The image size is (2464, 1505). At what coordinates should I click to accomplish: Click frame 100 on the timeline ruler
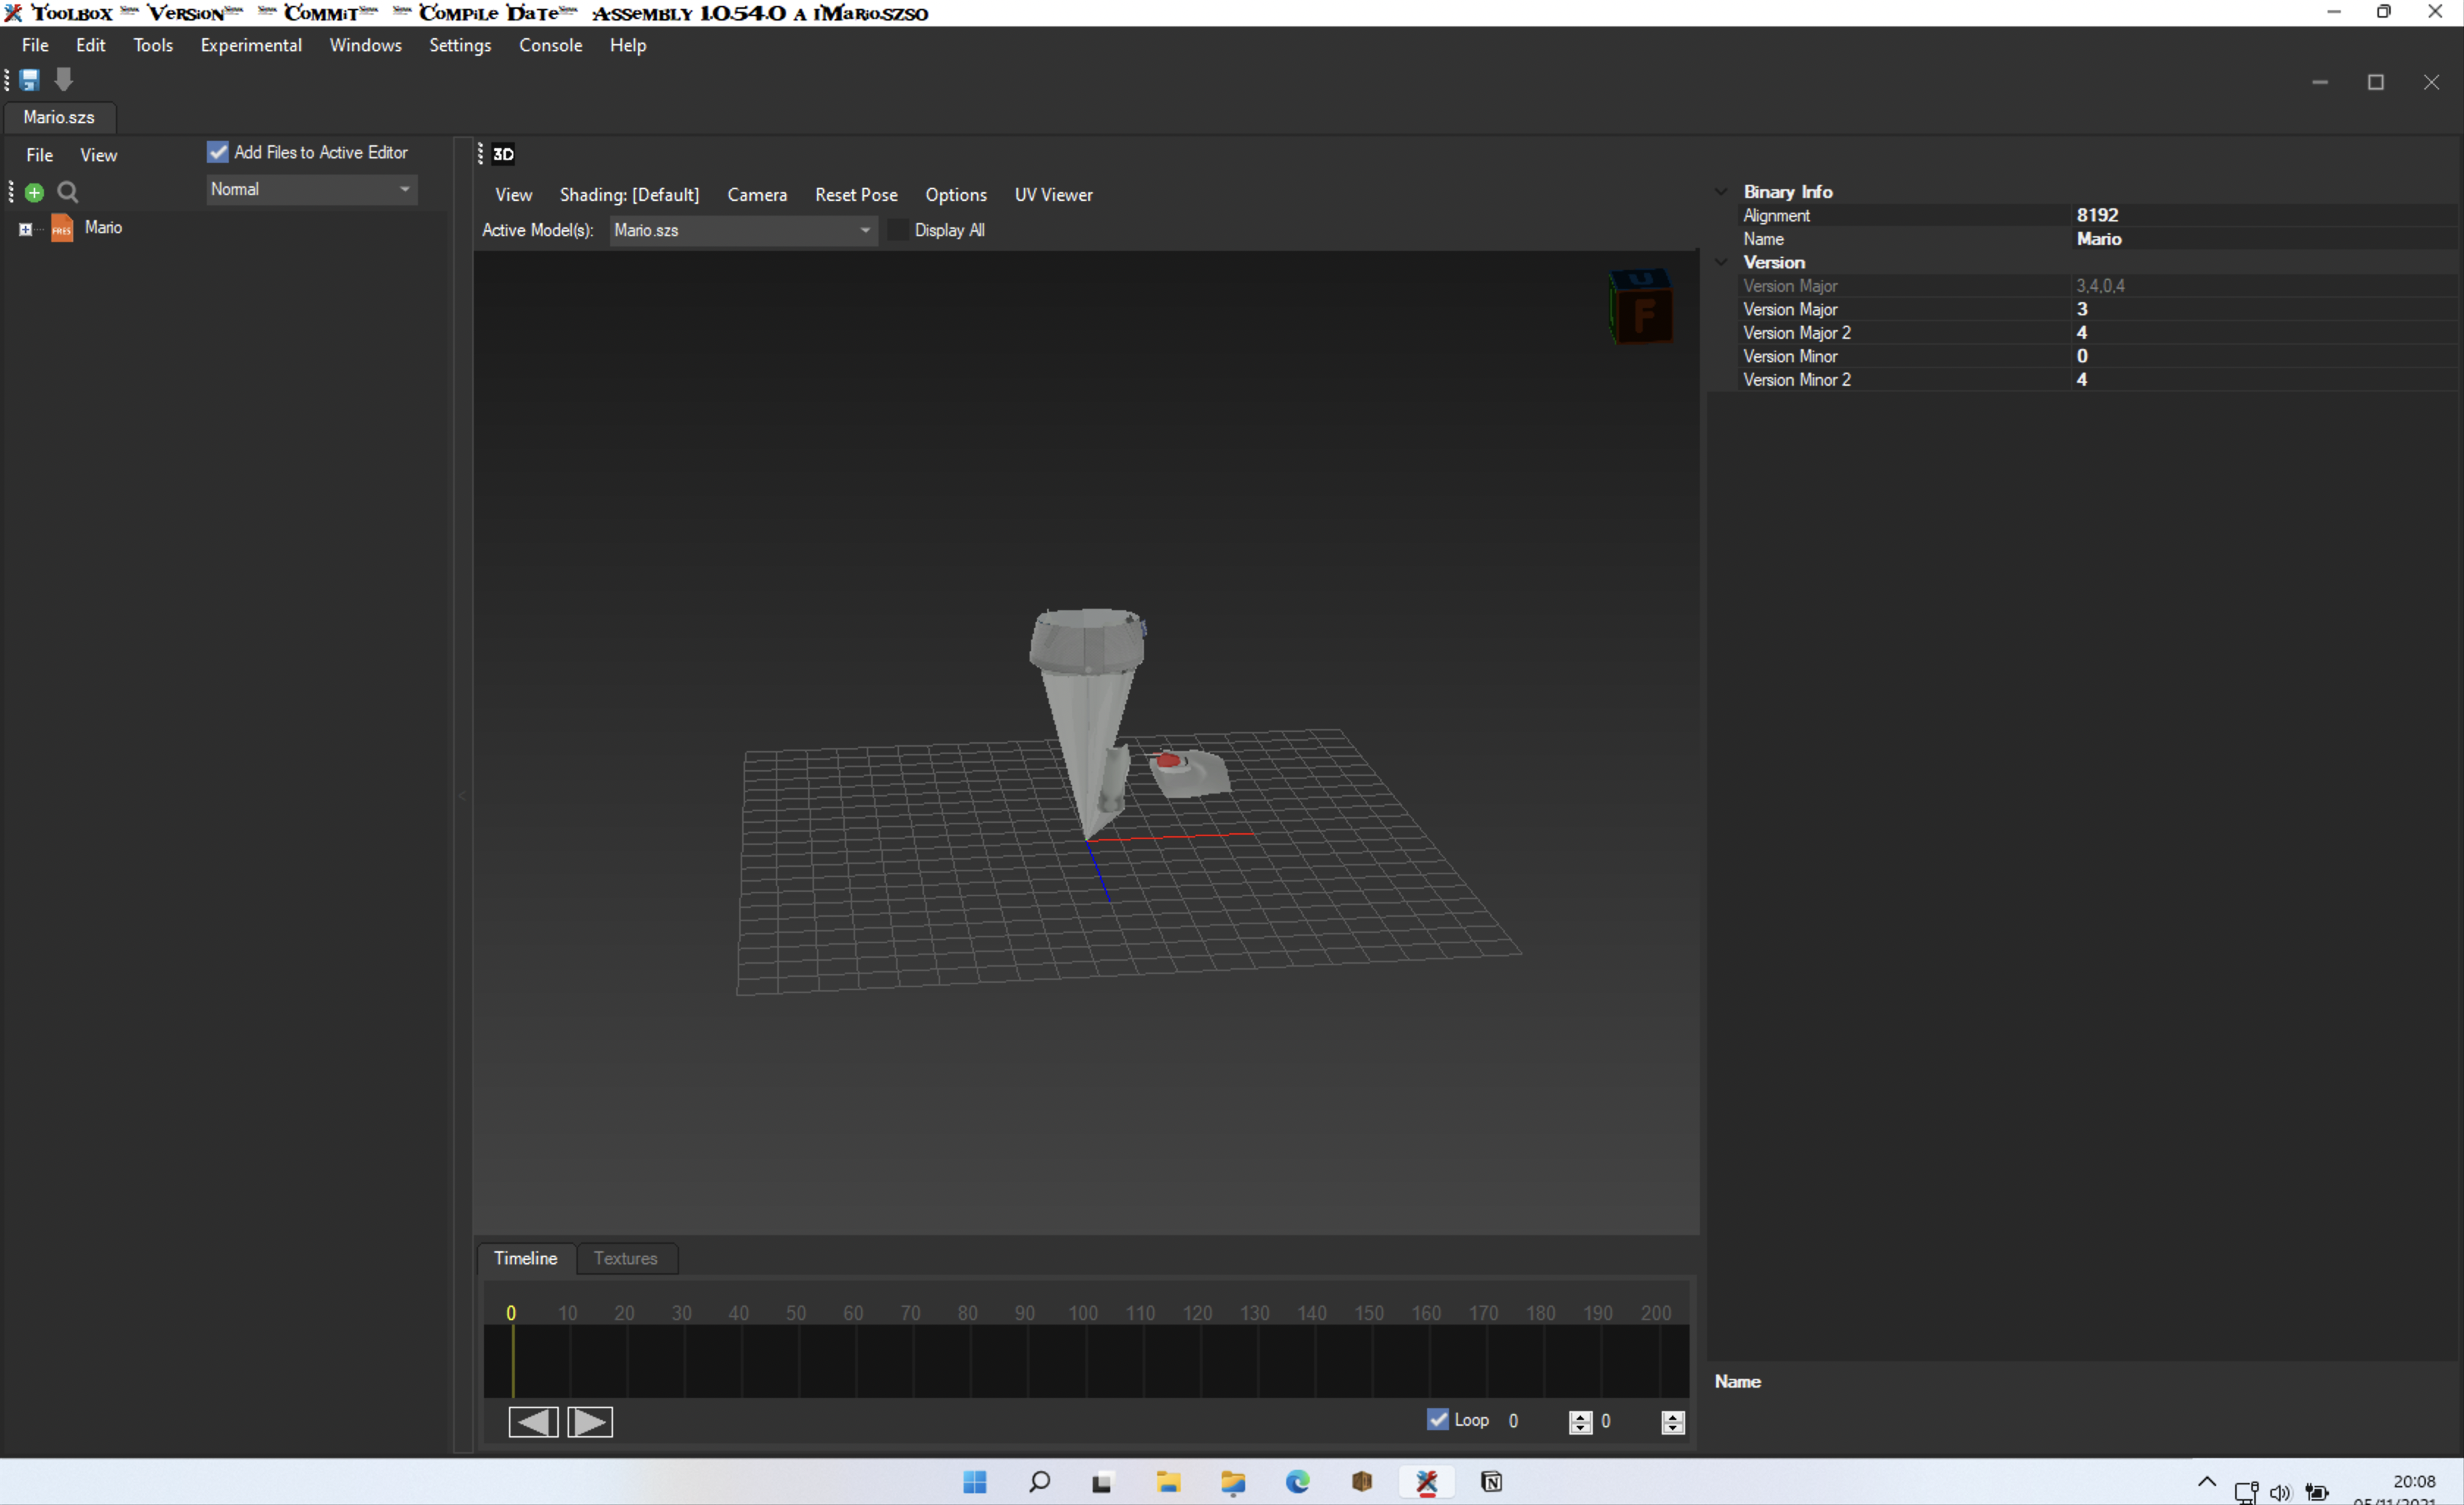[x=1083, y=1313]
